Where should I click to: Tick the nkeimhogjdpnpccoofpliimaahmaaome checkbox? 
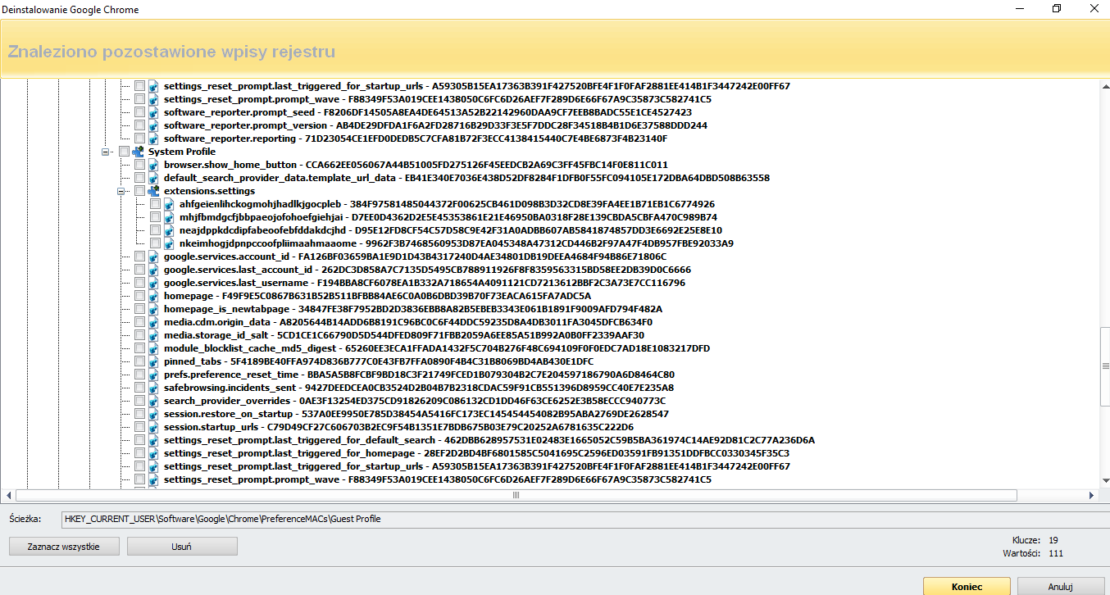pyautogui.click(x=155, y=243)
